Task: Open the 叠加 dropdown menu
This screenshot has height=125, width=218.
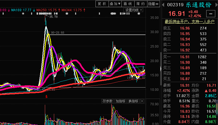Action: pyautogui.click(x=115, y=4)
